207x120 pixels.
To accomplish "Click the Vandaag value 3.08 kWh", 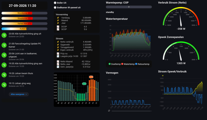I will pos(87,18).
